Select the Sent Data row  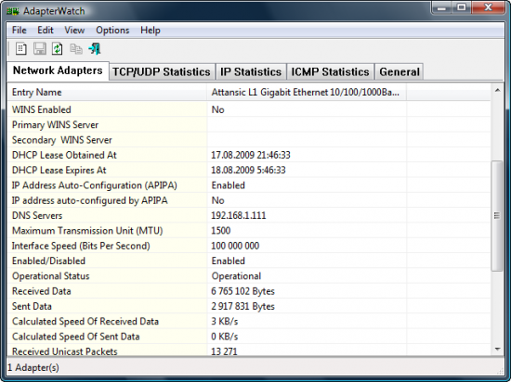pos(249,306)
